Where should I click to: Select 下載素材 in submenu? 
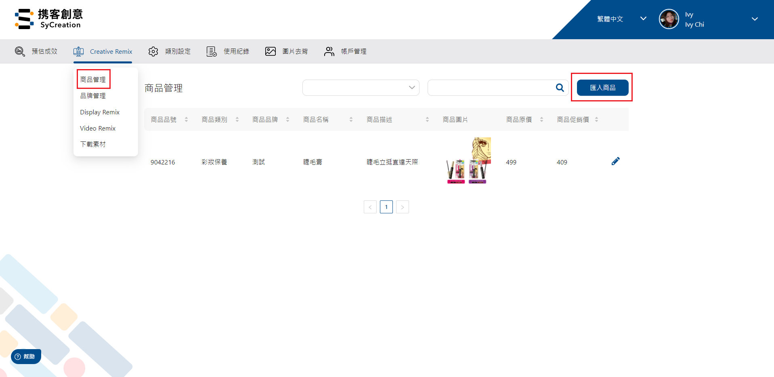click(93, 144)
